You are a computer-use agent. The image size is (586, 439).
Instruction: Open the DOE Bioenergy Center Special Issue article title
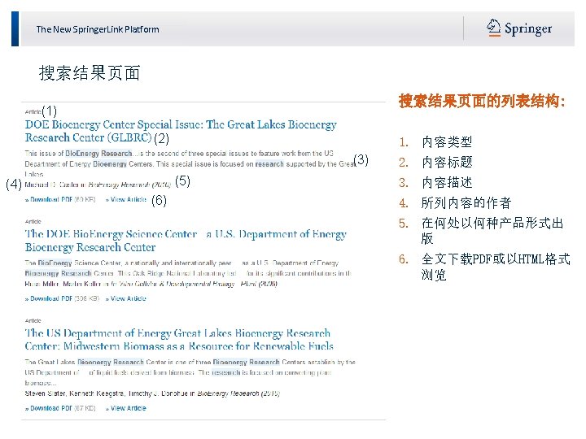[181, 131]
